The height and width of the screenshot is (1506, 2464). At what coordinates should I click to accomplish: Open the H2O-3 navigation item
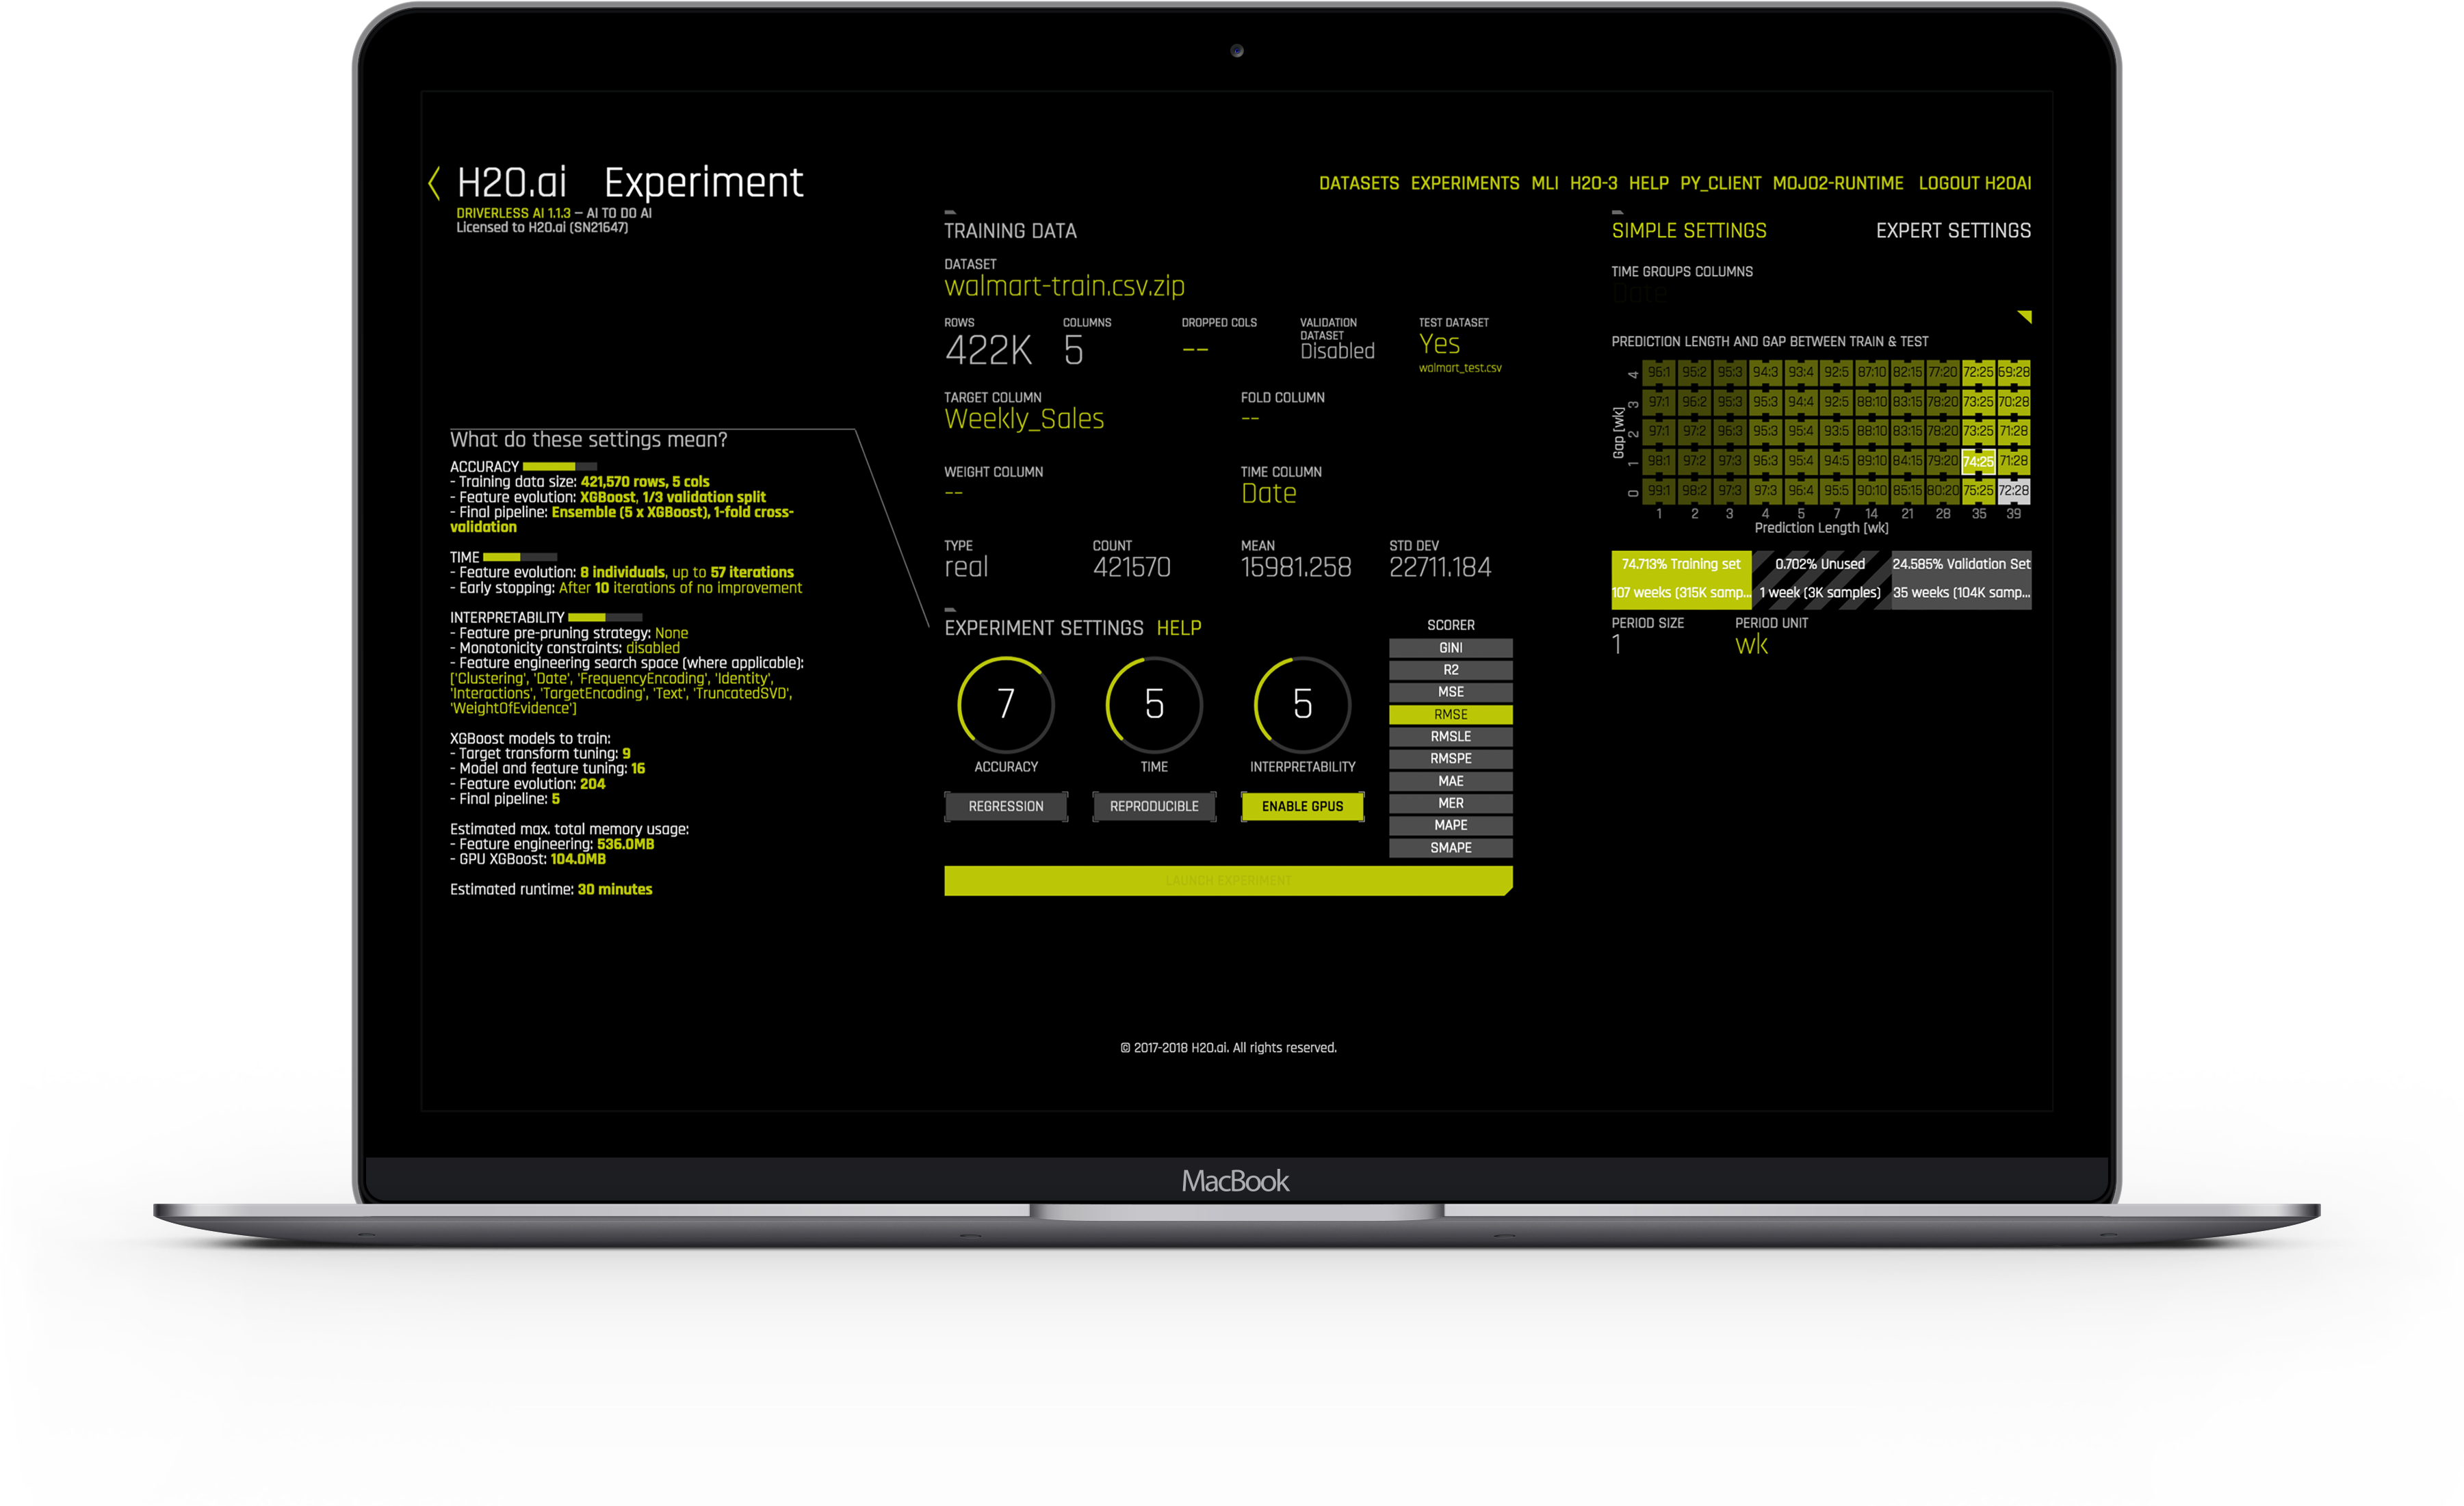(1593, 184)
